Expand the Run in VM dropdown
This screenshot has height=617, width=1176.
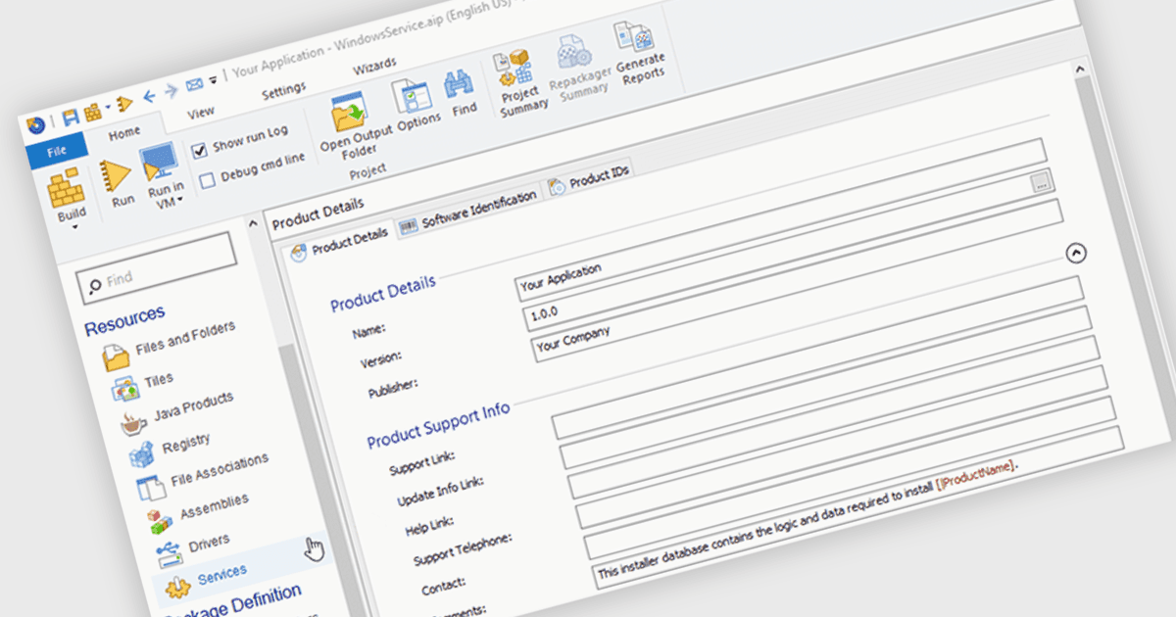pyautogui.click(x=180, y=202)
